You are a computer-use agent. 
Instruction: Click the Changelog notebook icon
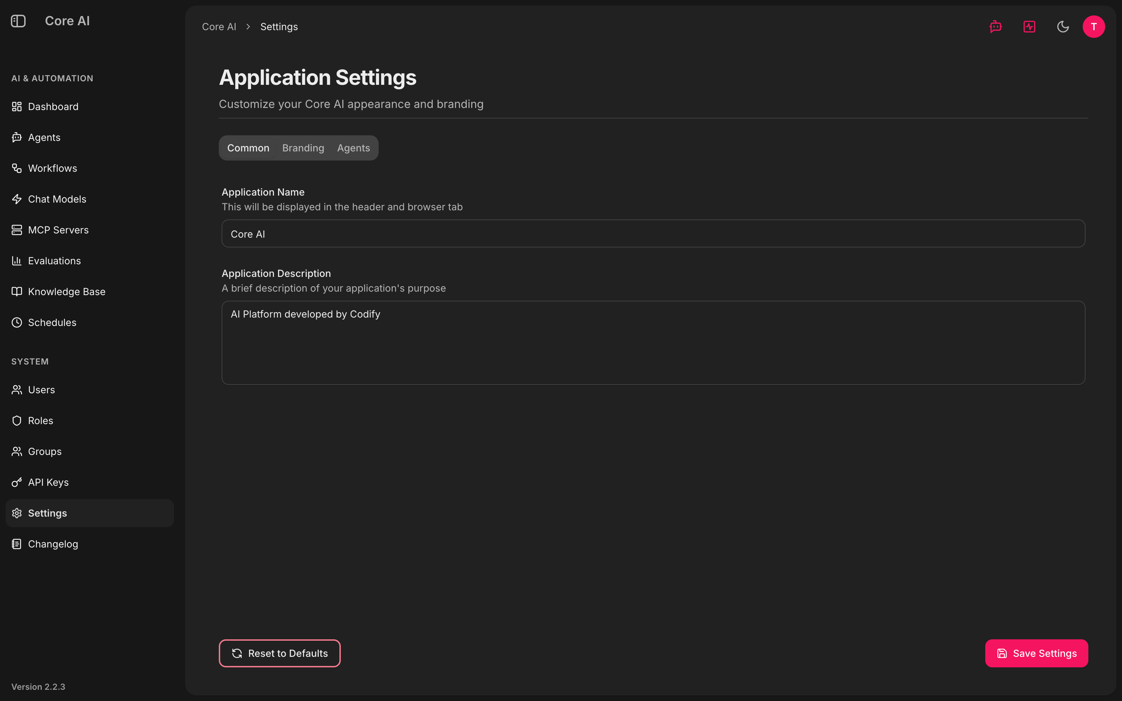pyautogui.click(x=17, y=544)
